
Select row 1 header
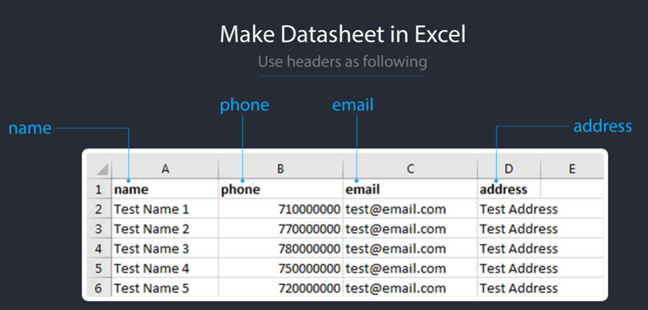tap(99, 189)
